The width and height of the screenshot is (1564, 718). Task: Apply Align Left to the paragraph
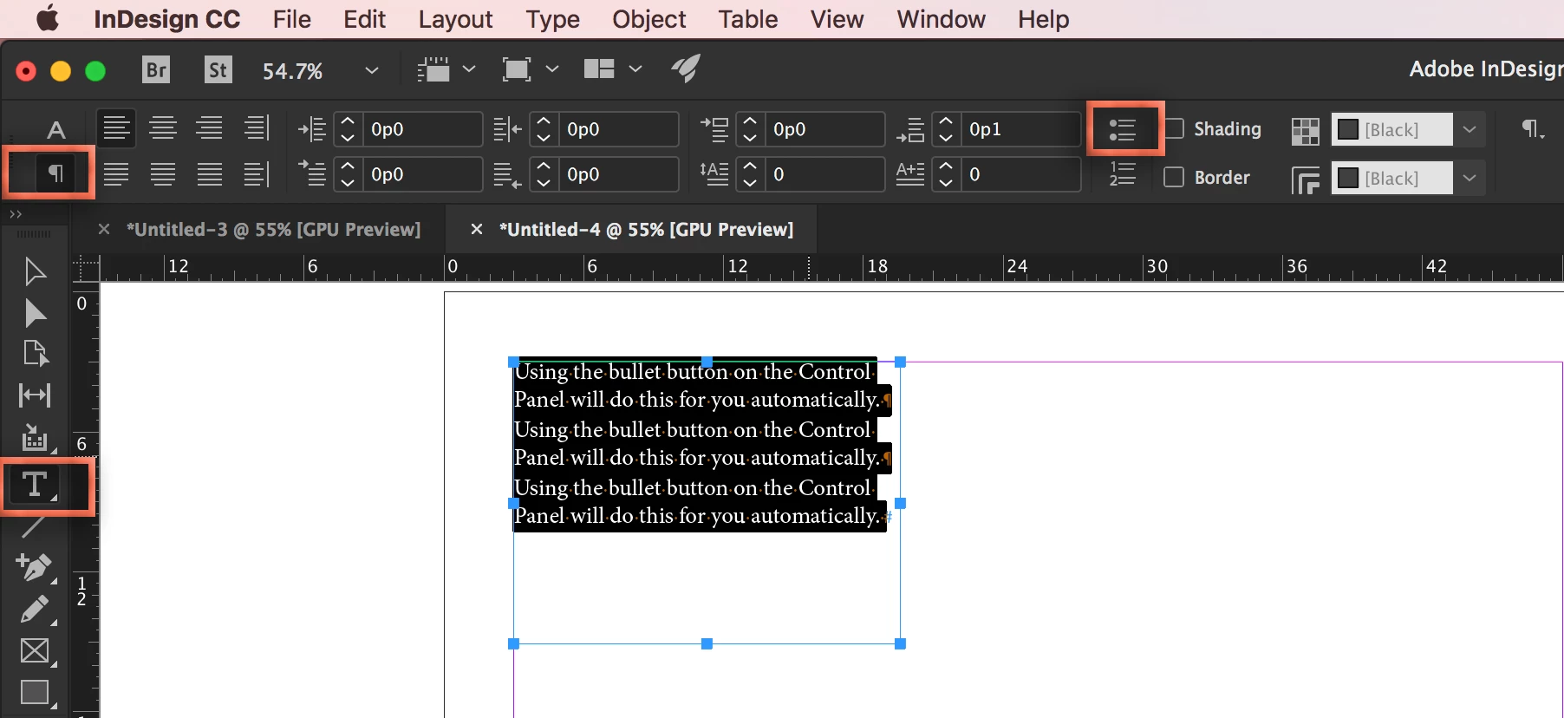(116, 128)
